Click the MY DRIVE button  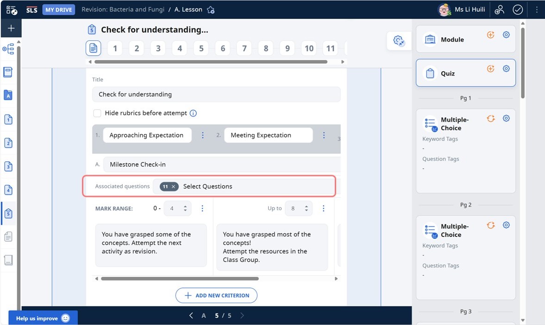click(x=58, y=10)
